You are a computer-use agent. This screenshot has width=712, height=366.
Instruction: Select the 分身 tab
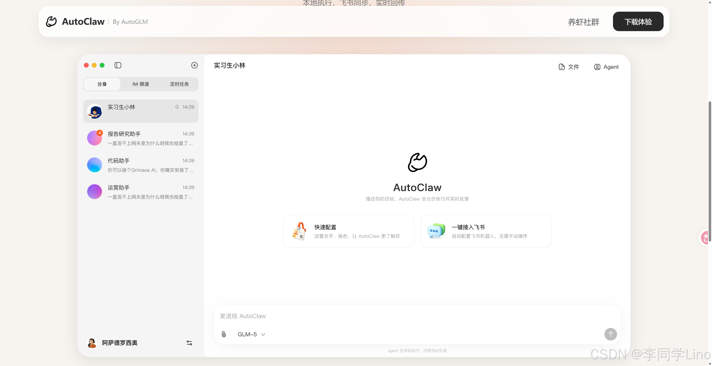102,84
